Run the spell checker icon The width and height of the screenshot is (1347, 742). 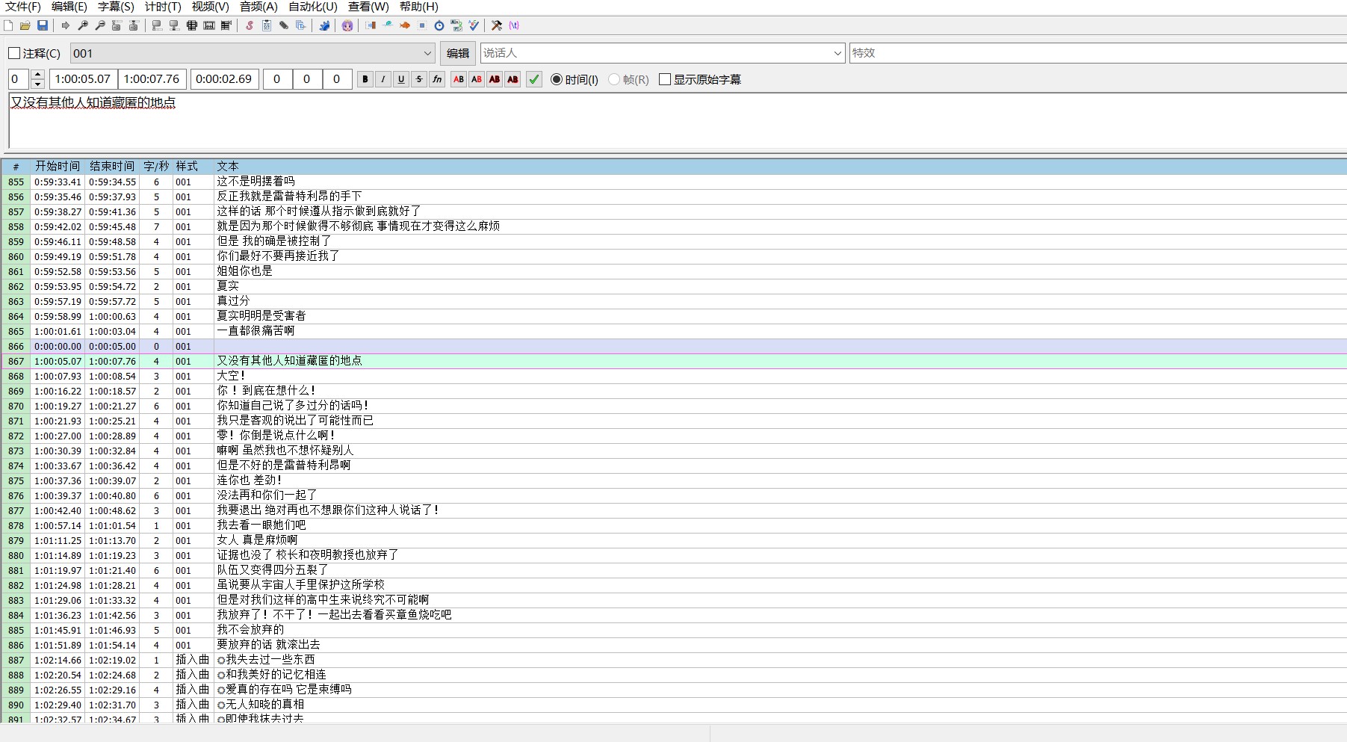[474, 25]
